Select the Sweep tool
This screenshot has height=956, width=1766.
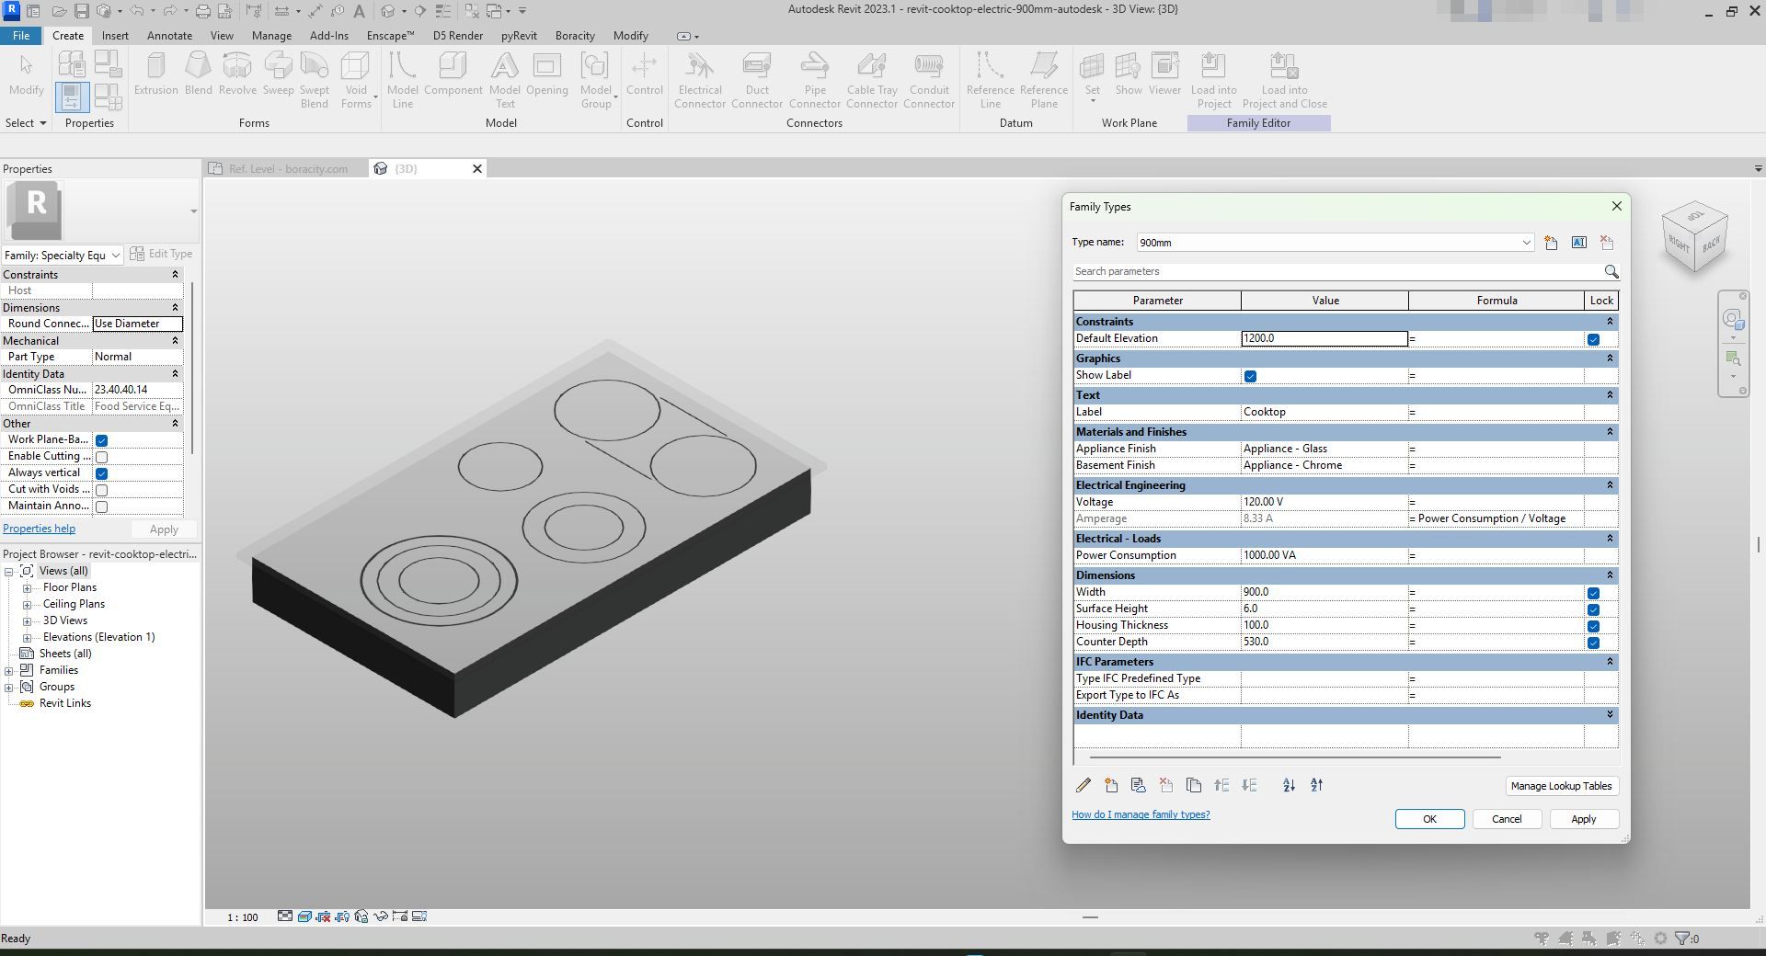(278, 74)
